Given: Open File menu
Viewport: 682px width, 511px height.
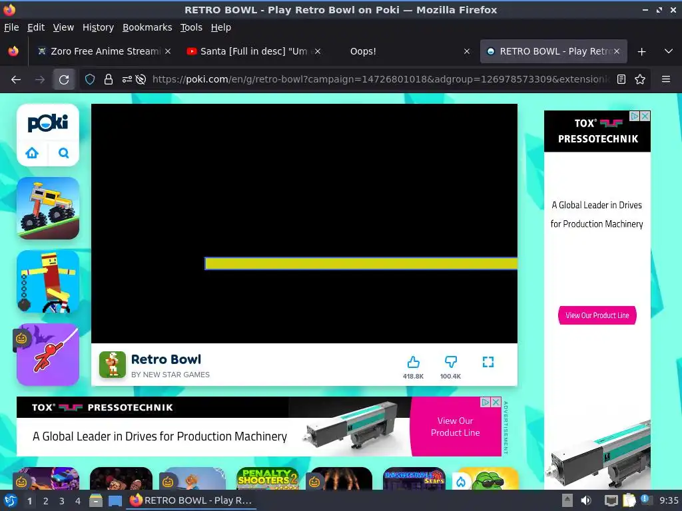Looking at the screenshot, I should click(x=11, y=27).
